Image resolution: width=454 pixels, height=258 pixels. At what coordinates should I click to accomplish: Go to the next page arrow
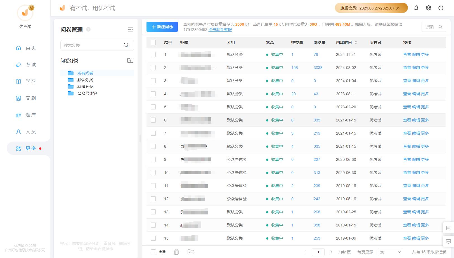tap(331, 252)
